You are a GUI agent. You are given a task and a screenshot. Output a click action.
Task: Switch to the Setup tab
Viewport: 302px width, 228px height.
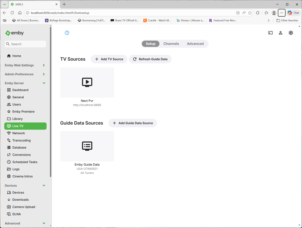tap(150, 44)
